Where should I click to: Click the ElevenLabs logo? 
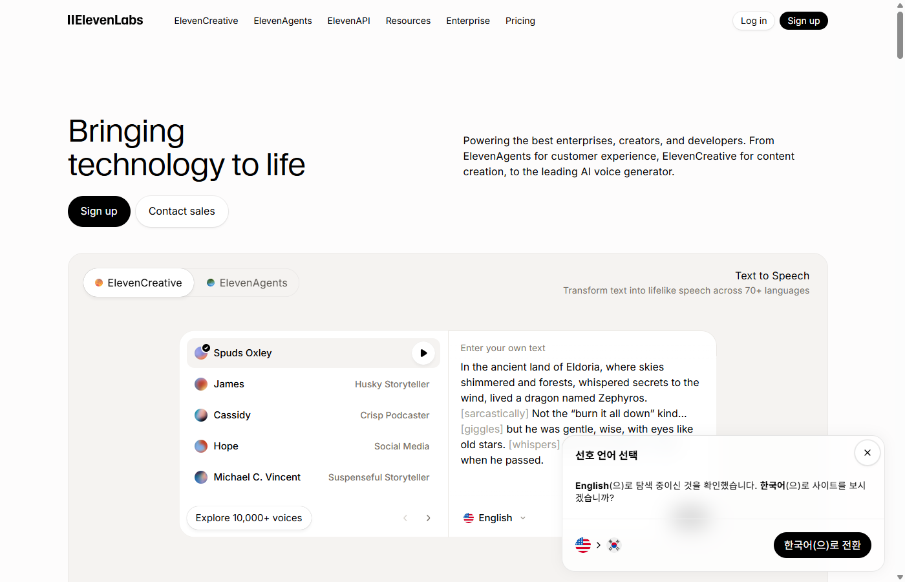(105, 20)
